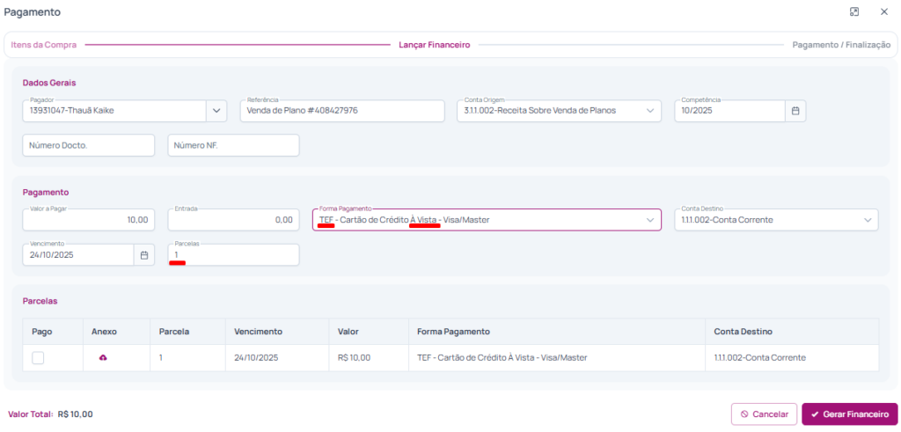Click the Referência text field

click(x=341, y=111)
